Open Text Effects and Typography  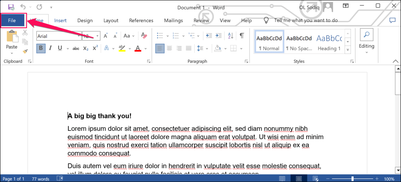(107, 48)
